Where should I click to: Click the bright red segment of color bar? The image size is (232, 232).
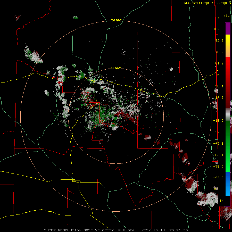(x=228, y=66)
